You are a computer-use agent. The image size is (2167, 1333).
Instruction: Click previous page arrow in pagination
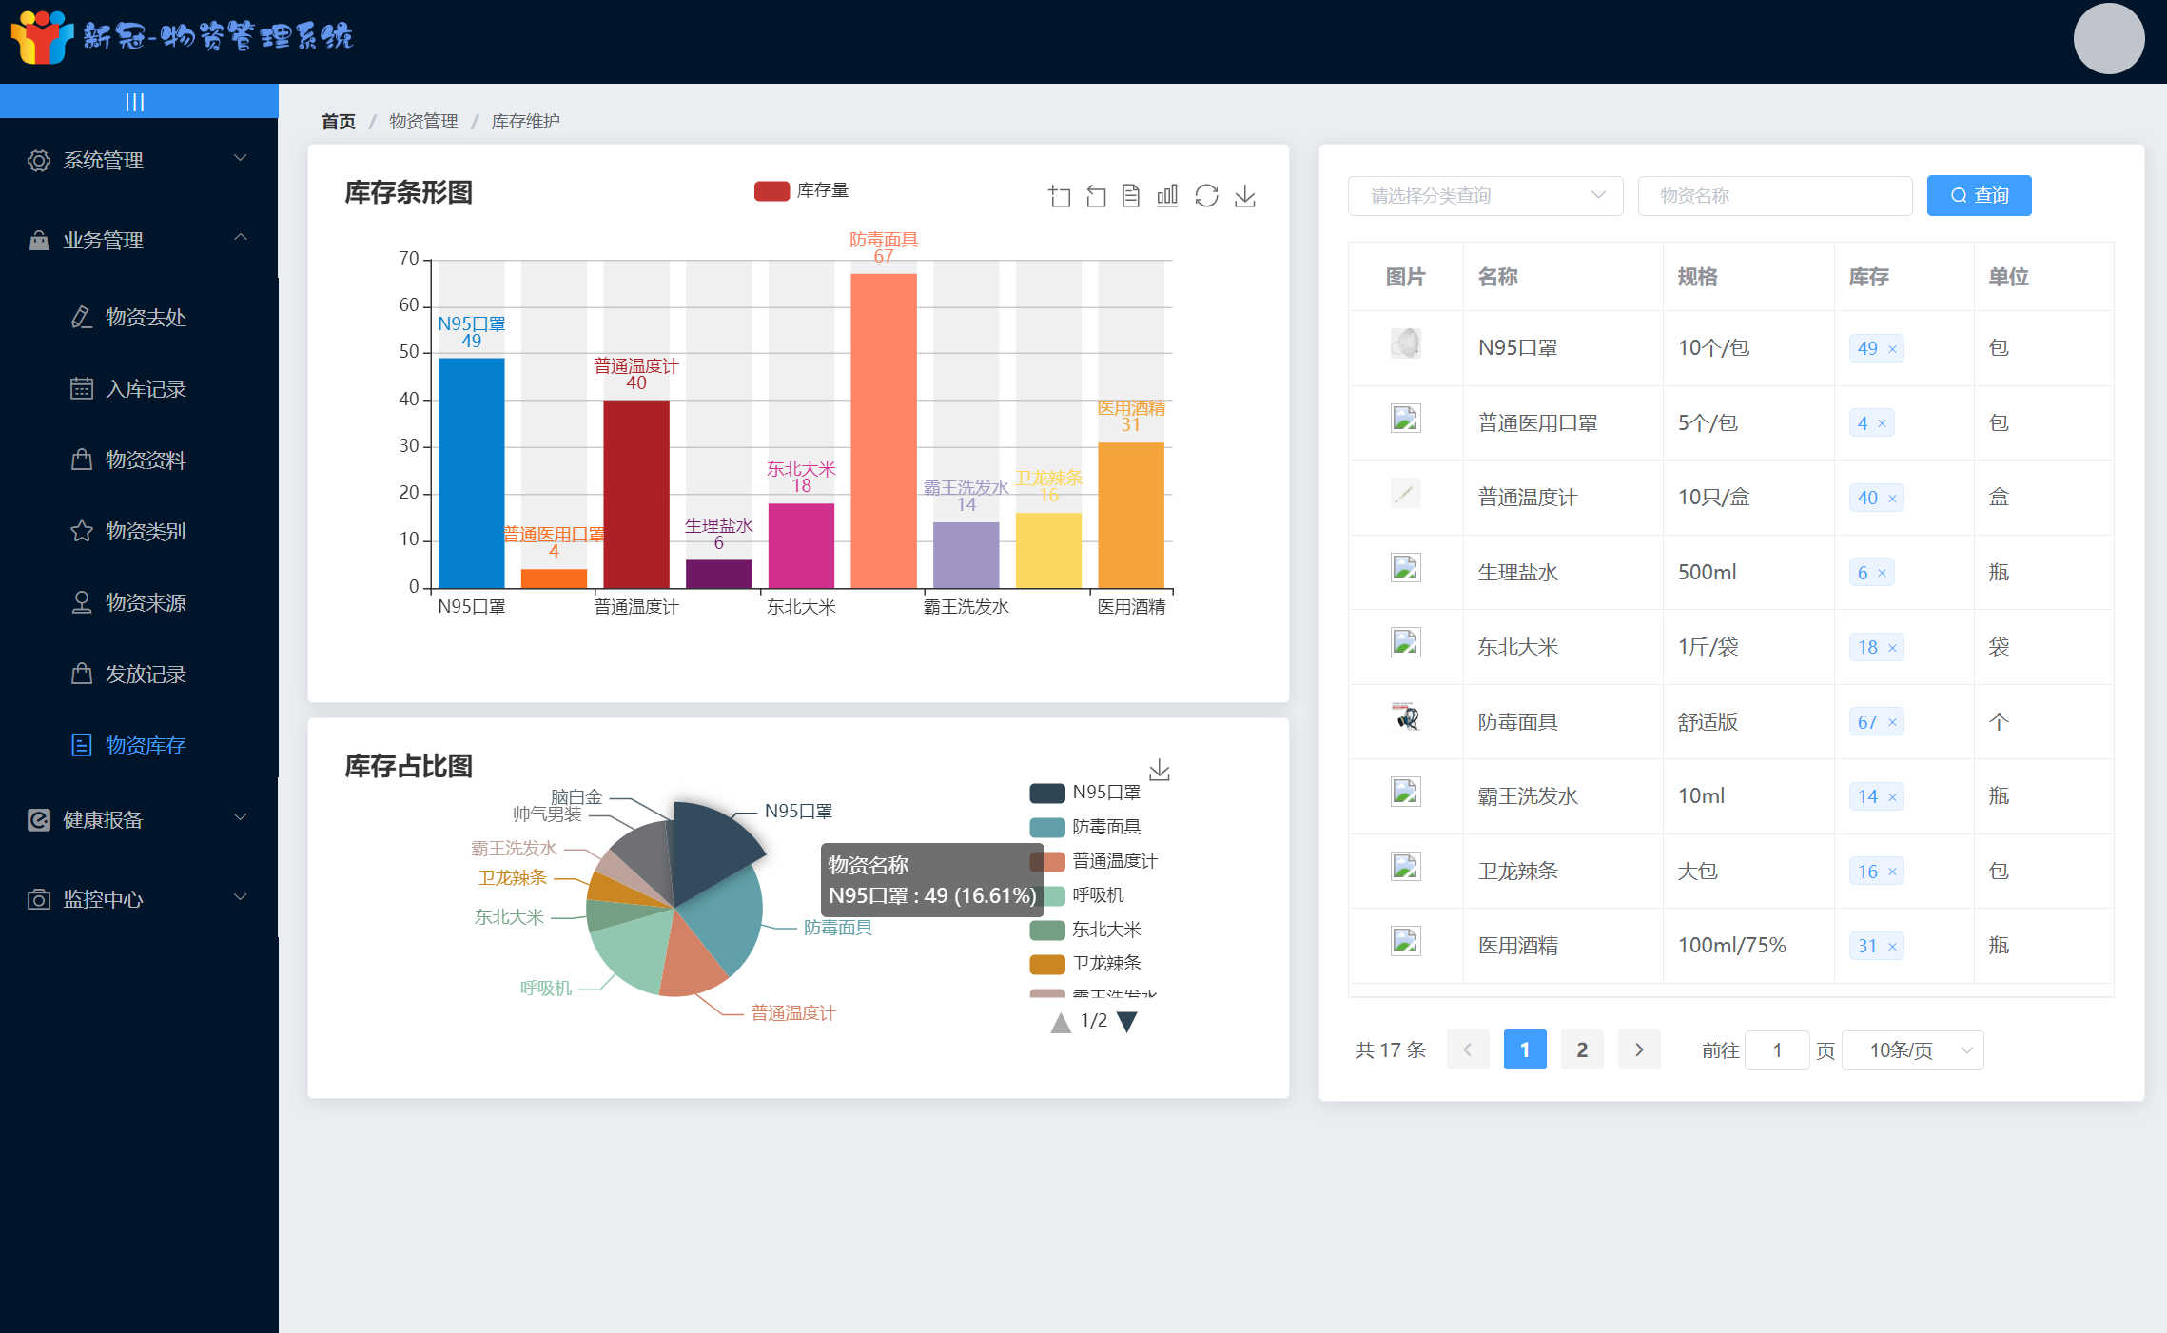click(1468, 1049)
